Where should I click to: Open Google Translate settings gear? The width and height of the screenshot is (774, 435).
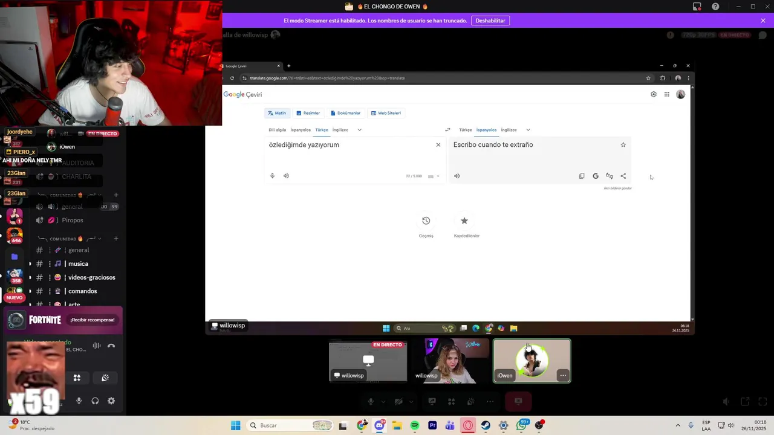point(654,94)
